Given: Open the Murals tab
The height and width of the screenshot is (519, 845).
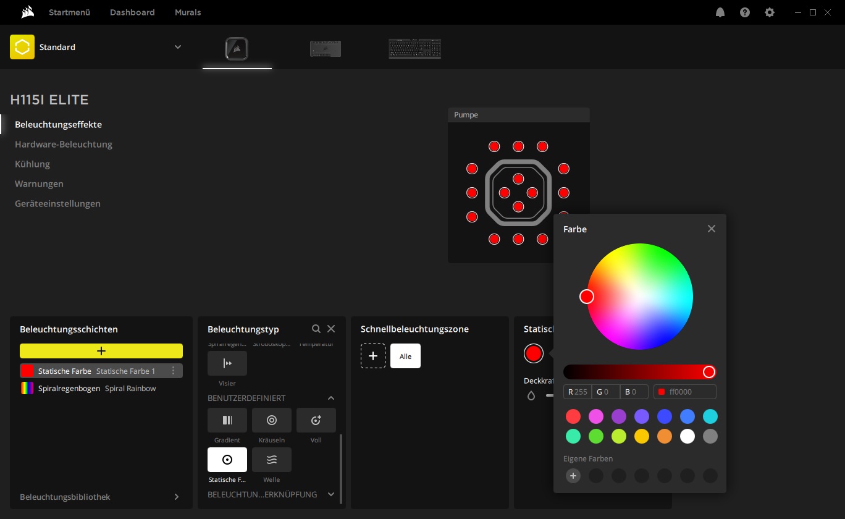Looking at the screenshot, I should click(188, 12).
